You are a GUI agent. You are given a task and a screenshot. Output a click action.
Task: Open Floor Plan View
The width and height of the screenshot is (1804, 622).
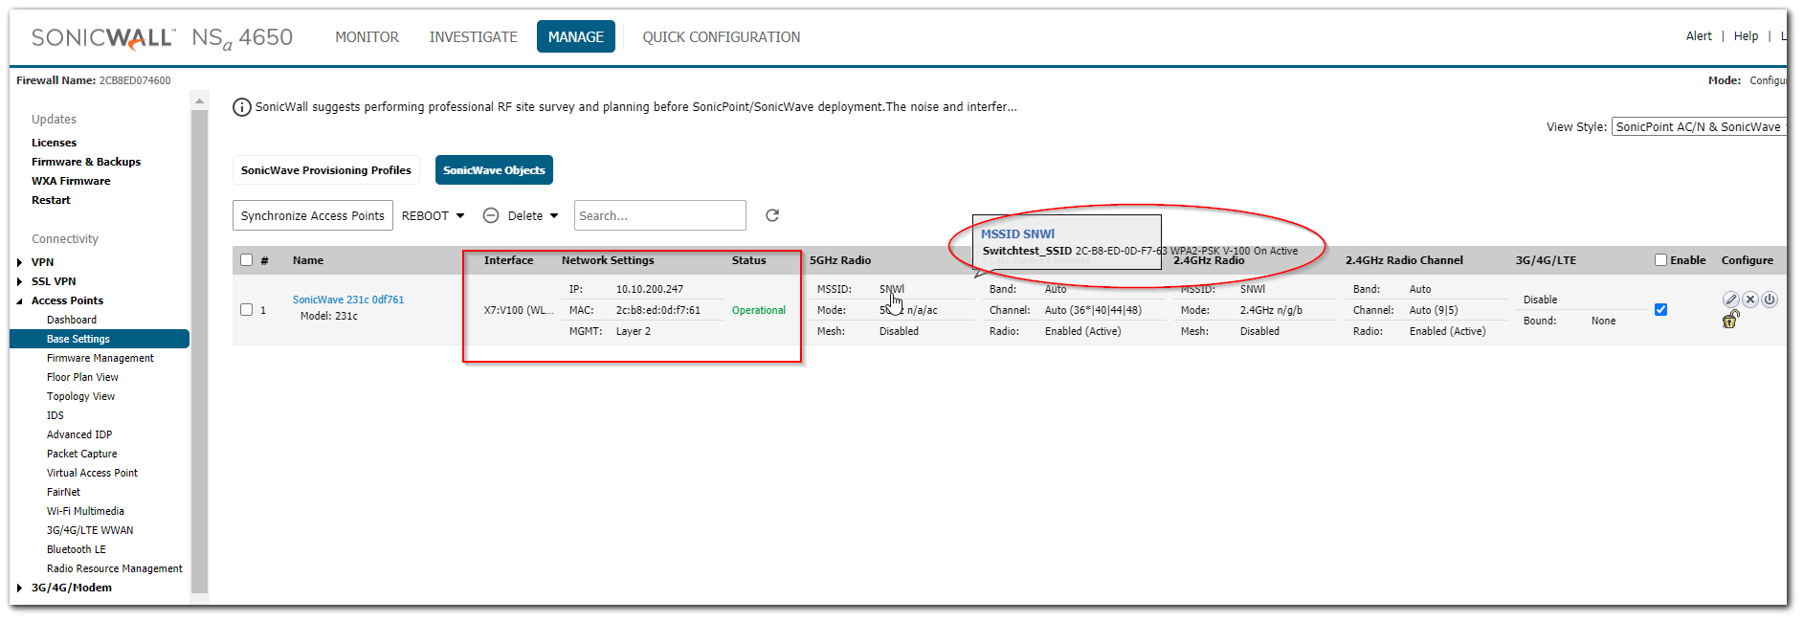pyautogui.click(x=82, y=377)
